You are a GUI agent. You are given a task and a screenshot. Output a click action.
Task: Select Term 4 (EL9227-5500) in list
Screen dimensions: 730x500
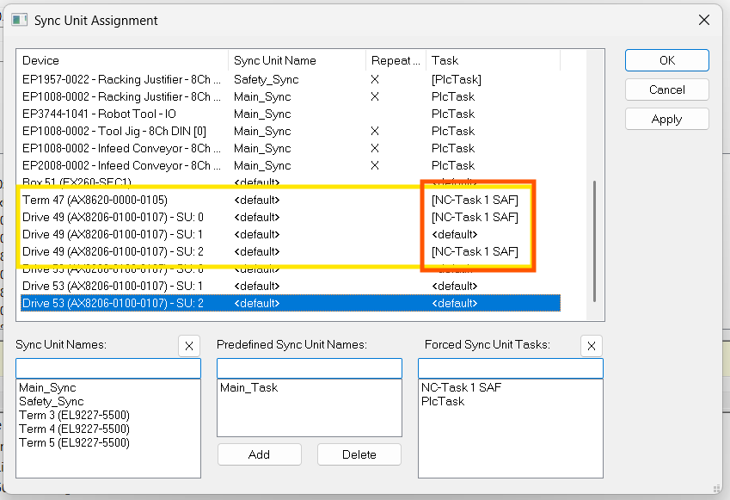tap(74, 429)
